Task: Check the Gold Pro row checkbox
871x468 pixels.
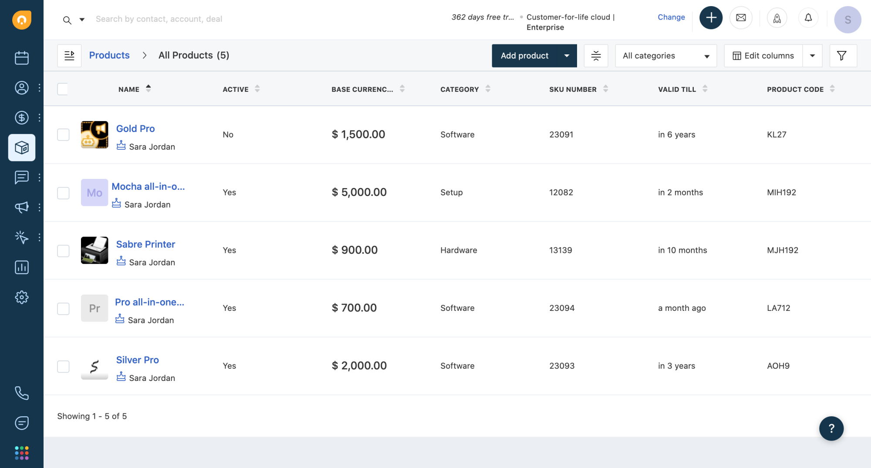Action: [x=63, y=135]
